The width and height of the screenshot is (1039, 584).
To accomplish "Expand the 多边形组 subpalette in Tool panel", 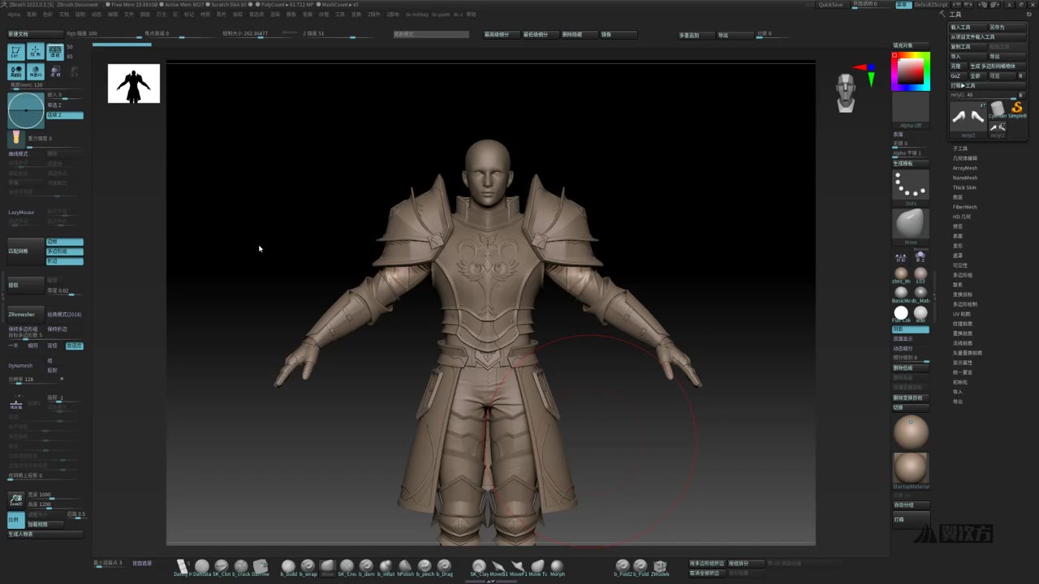I will tap(963, 275).
